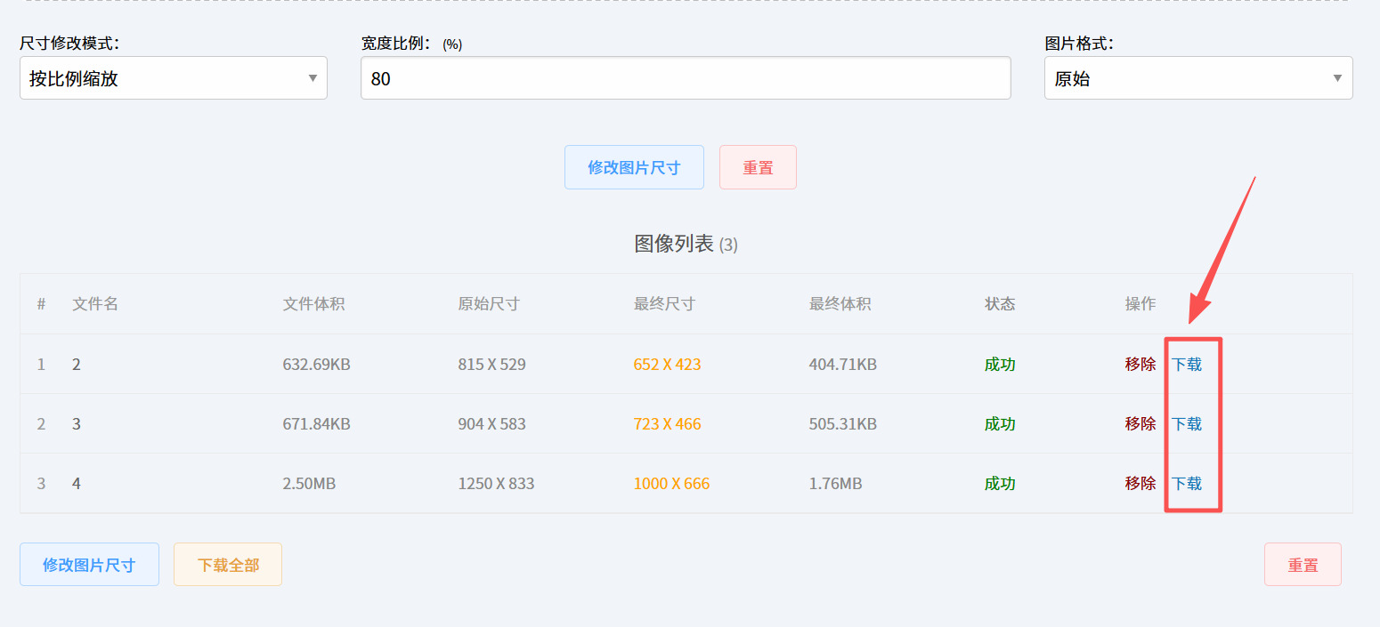Click the 671.84KB file size cell

(x=316, y=423)
